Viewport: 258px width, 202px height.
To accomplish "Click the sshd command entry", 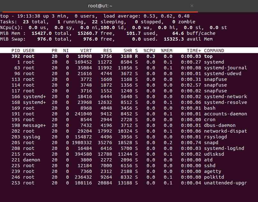I will (x=209, y=166).
